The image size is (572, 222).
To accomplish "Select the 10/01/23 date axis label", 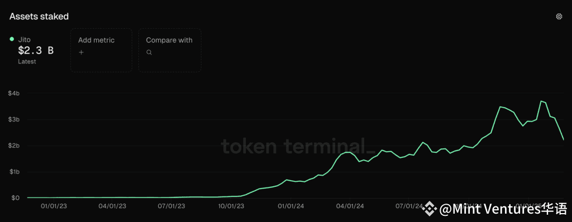I will tap(231, 206).
